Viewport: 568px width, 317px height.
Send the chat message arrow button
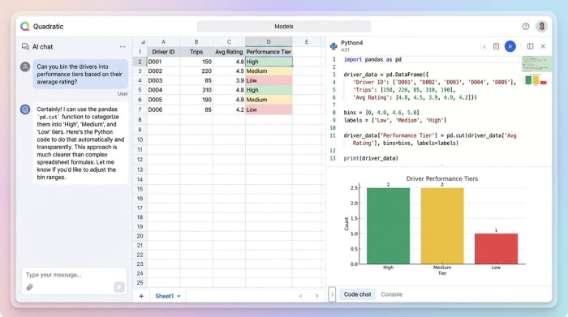point(118,287)
